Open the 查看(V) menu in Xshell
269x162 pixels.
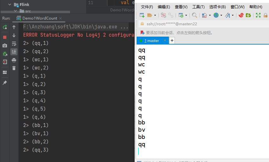[x=181, y=7]
